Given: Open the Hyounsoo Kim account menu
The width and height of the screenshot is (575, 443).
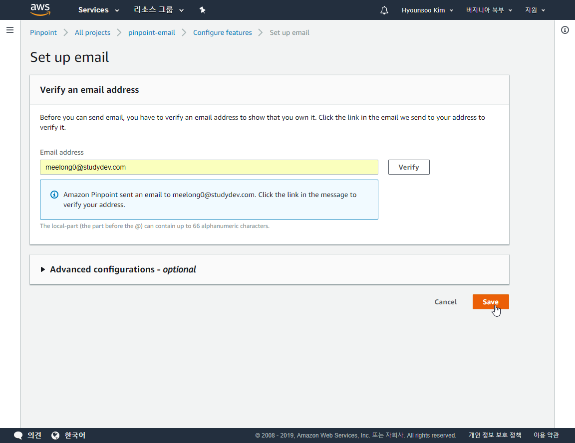Looking at the screenshot, I should pos(427,10).
